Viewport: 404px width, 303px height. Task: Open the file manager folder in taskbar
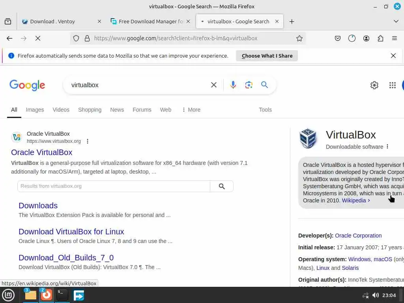pos(30,295)
